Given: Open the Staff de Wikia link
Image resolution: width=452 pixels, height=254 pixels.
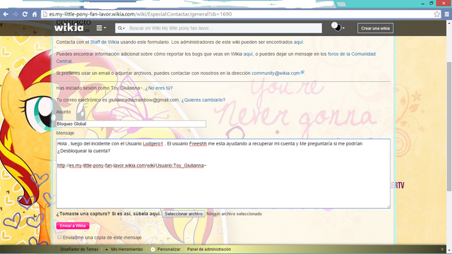Looking at the screenshot, I should coord(105,42).
